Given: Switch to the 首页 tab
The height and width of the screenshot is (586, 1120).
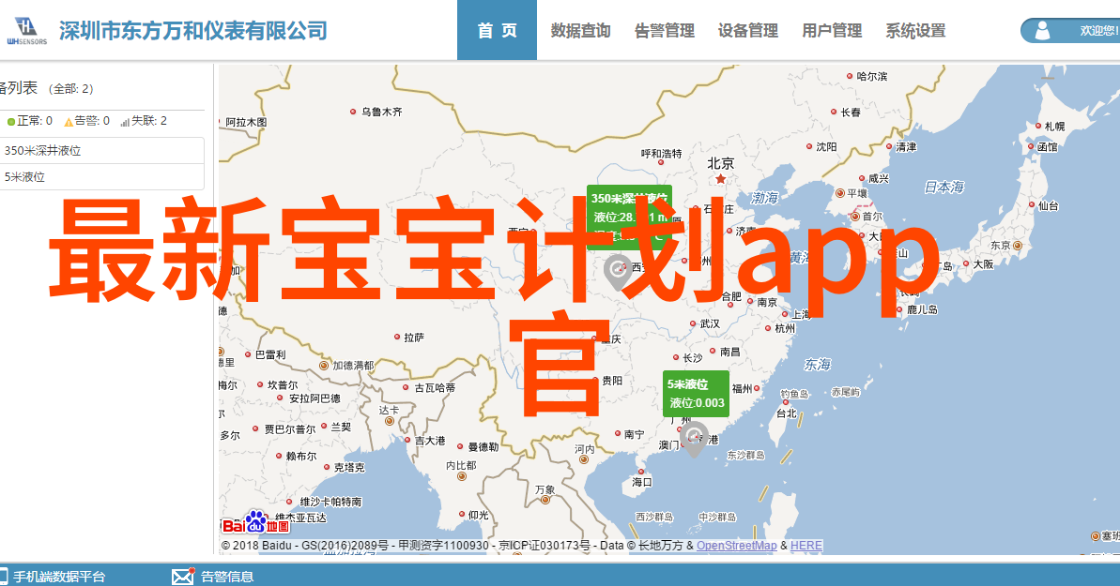Looking at the screenshot, I should tap(497, 31).
